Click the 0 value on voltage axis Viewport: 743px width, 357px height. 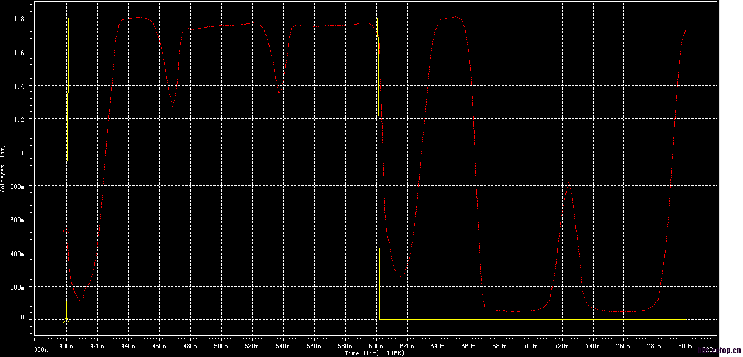tap(22, 317)
